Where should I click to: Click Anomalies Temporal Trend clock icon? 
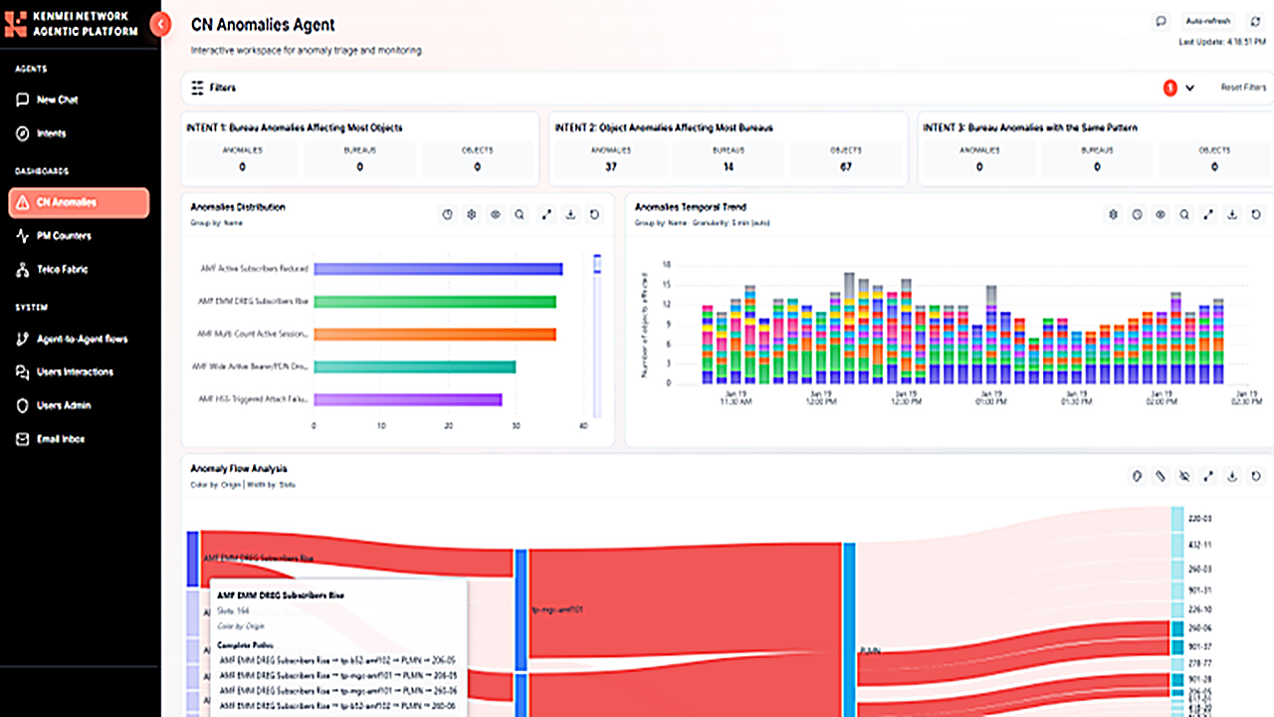[x=1137, y=214]
